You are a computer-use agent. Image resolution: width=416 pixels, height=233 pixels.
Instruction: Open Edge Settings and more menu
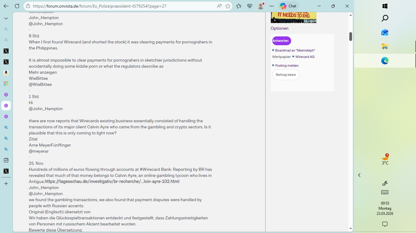272,6
